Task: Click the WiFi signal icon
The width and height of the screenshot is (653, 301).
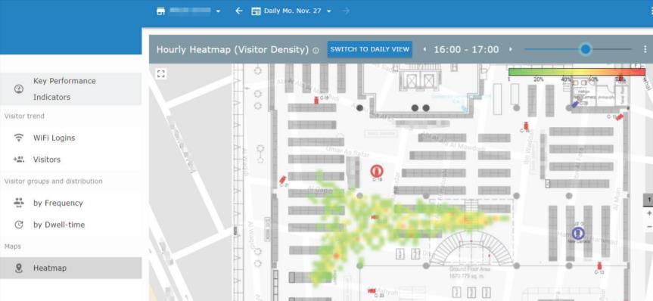Action: click(x=19, y=138)
